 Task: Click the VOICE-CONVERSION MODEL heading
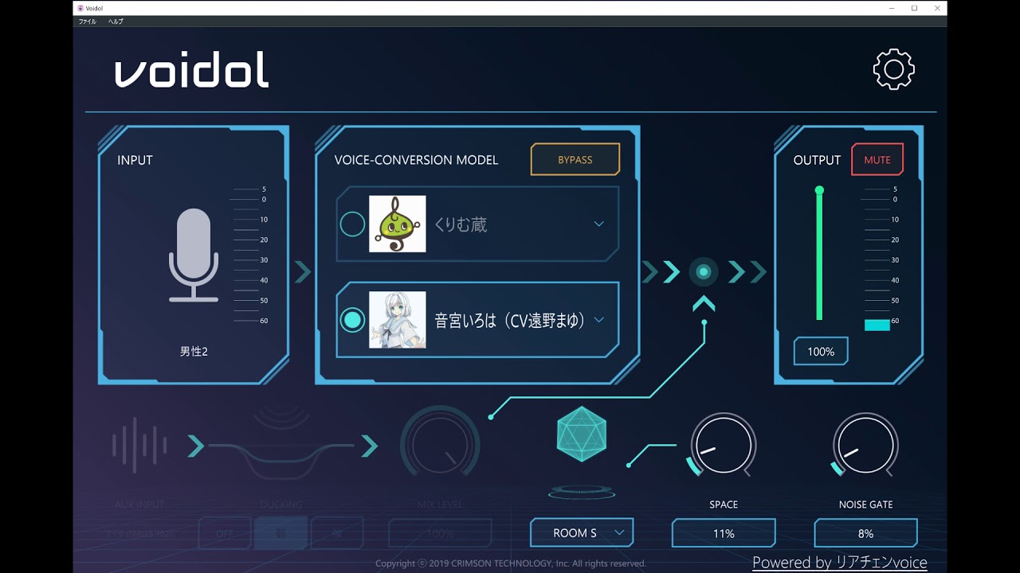[416, 160]
